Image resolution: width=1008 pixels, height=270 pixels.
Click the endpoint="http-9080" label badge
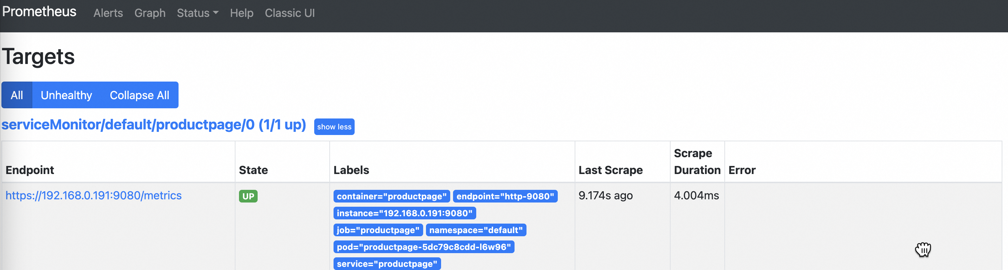pos(505,196)
